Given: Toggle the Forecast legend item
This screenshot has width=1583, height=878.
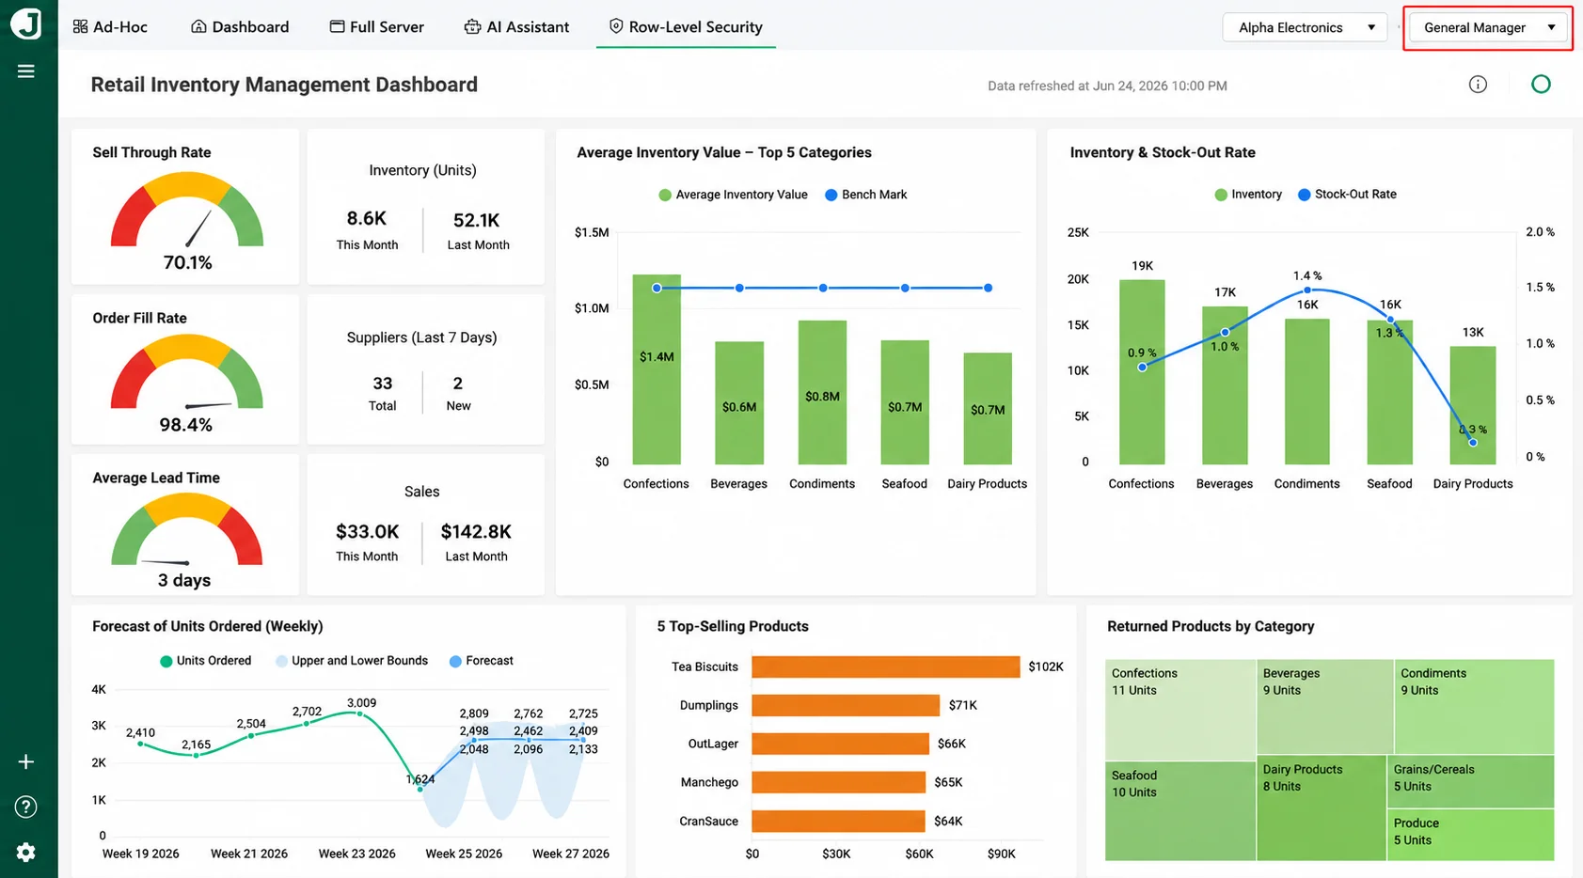Looking at the screenshot, I should click(481, 661).
